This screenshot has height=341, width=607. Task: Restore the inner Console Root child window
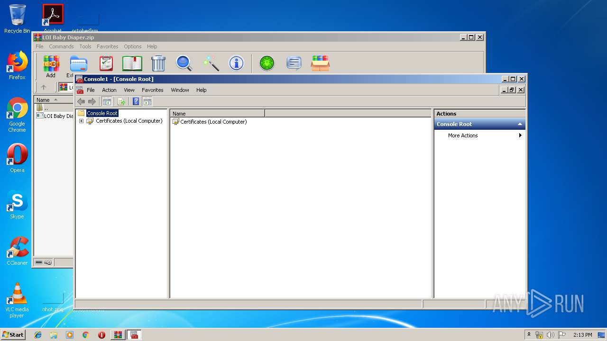click(512, 90)
